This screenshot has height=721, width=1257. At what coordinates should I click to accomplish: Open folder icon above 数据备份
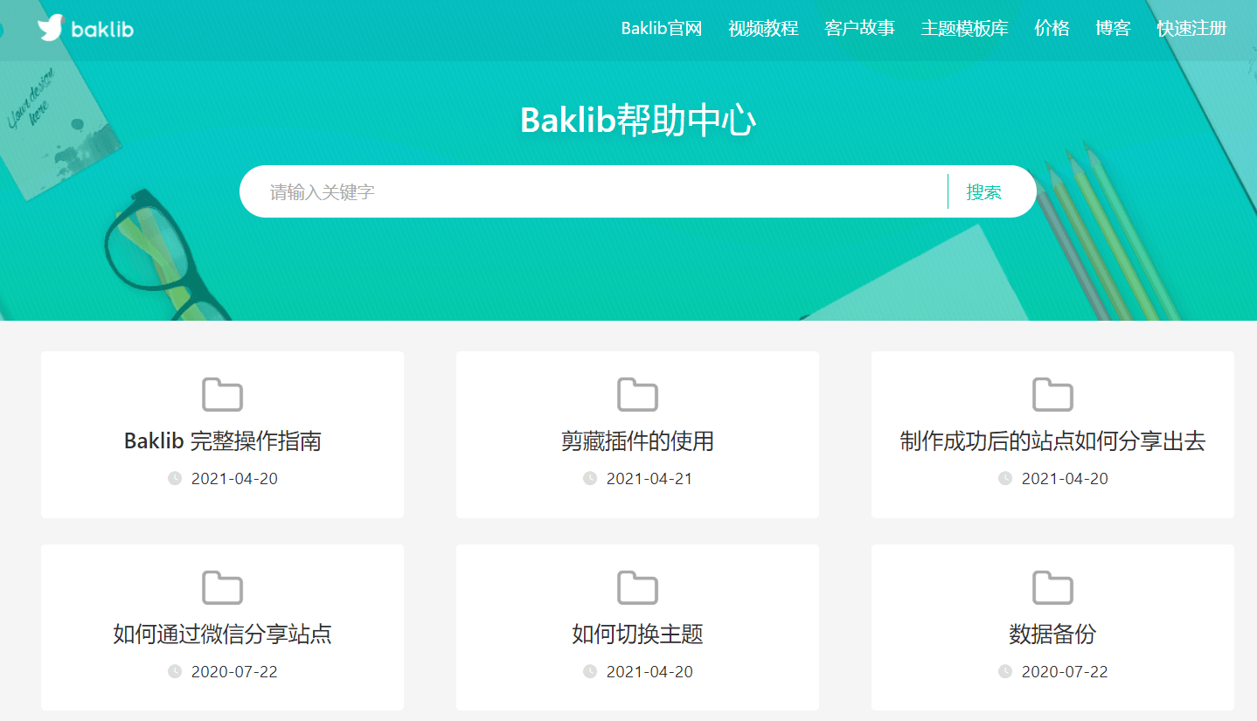pyautogui.click(x=1052, y=588)
